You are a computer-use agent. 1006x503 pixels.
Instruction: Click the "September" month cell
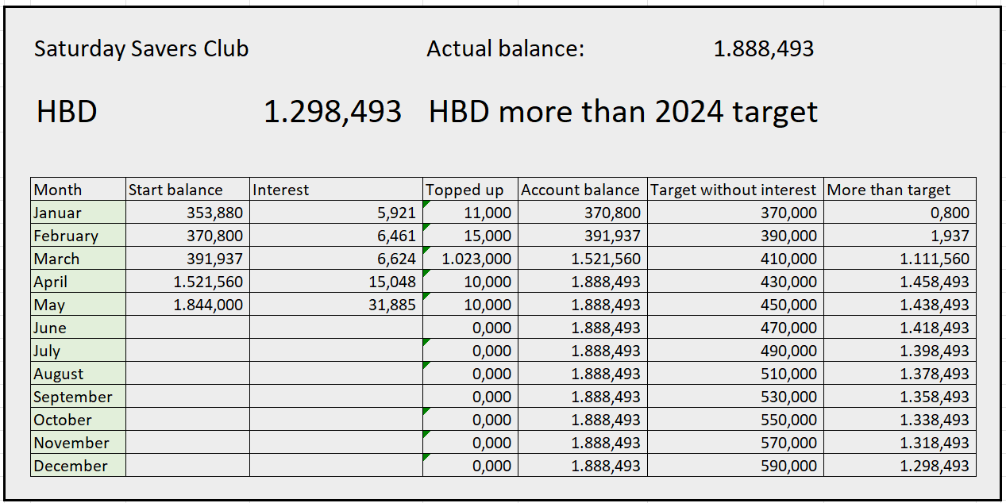pos(78,396)
